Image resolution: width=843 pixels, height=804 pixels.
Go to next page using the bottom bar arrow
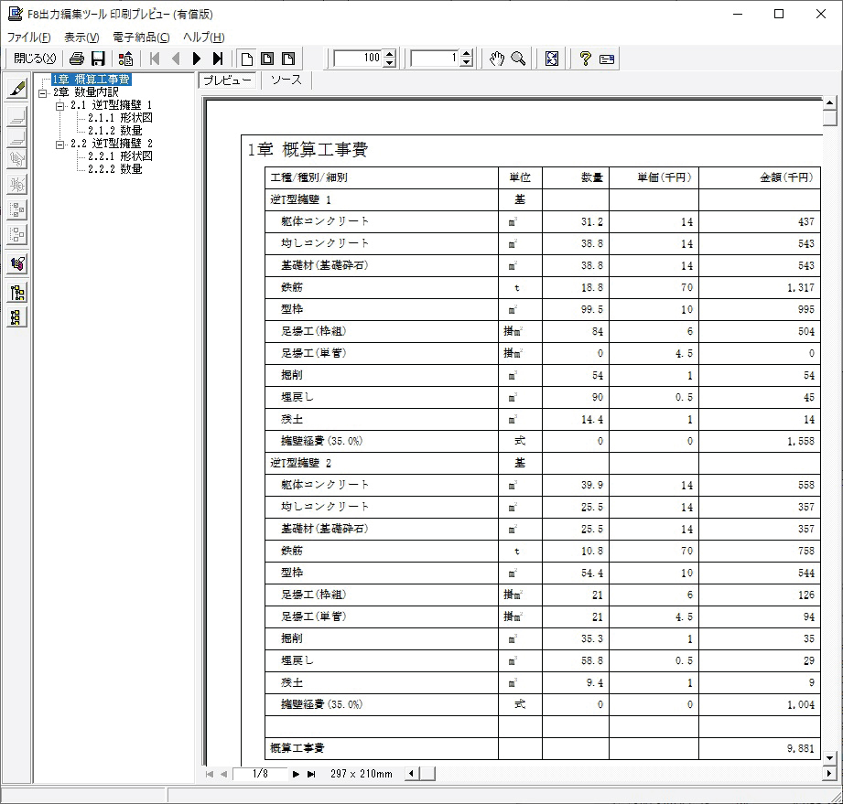(x=296, y=774)
